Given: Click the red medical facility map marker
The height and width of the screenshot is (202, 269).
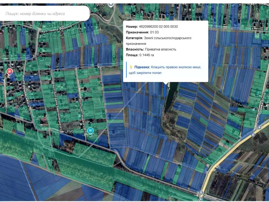Looking at the screenshot, I should [10, 72].
